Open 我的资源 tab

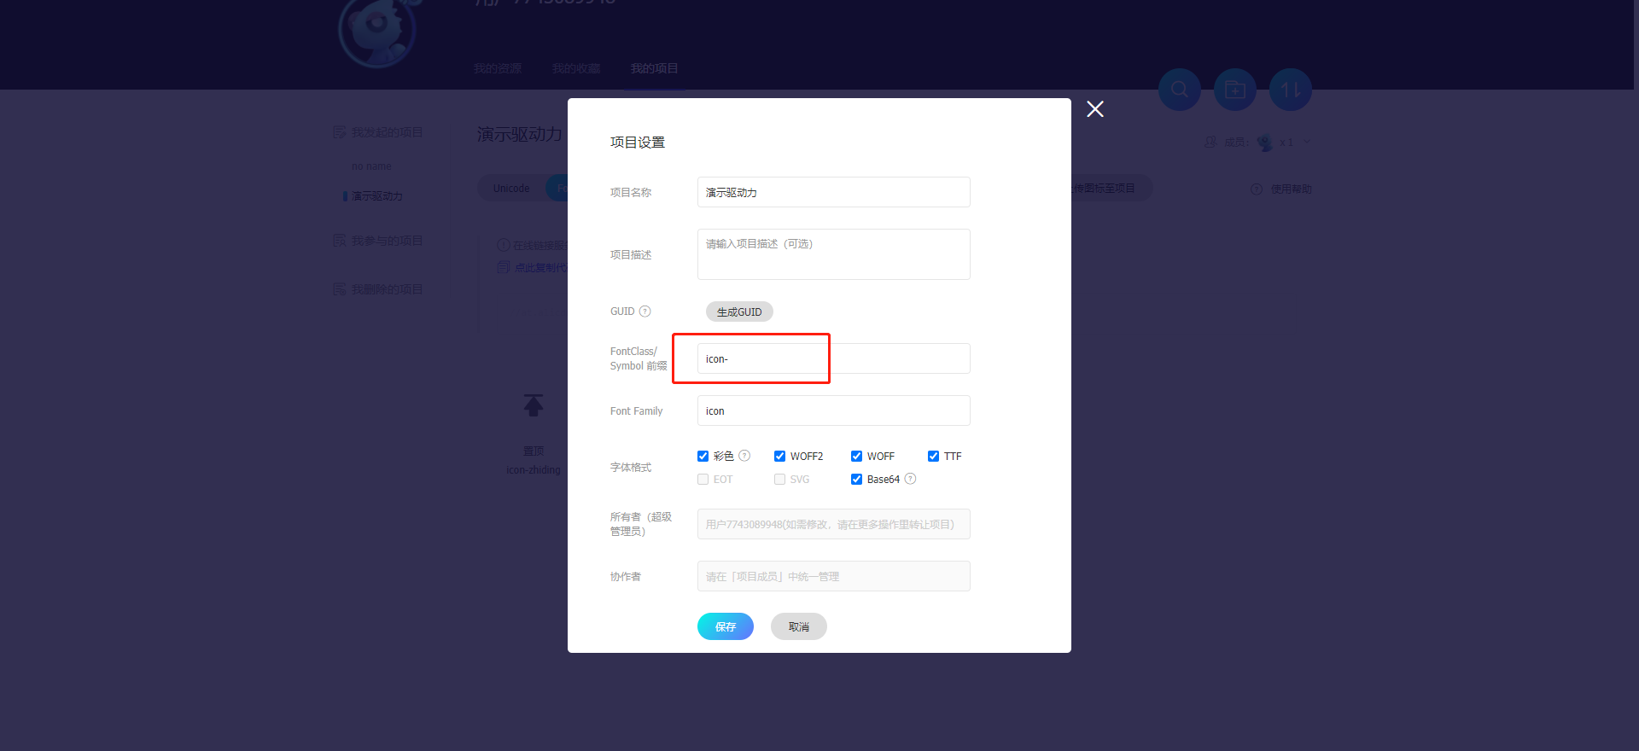[498, 68]
